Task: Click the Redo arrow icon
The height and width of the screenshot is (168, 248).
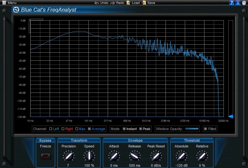Action: pos(113,3)
